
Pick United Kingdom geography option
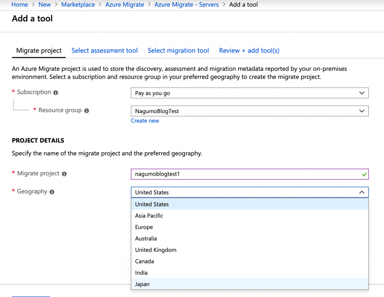coord(249,250)
